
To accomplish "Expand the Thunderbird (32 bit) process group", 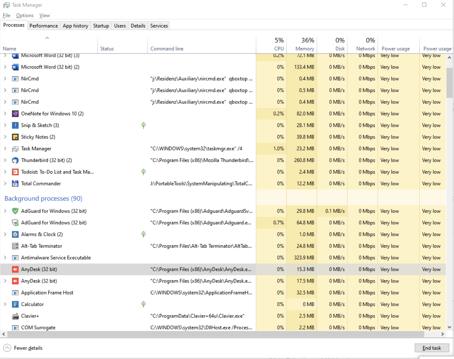I will (5, 160).
